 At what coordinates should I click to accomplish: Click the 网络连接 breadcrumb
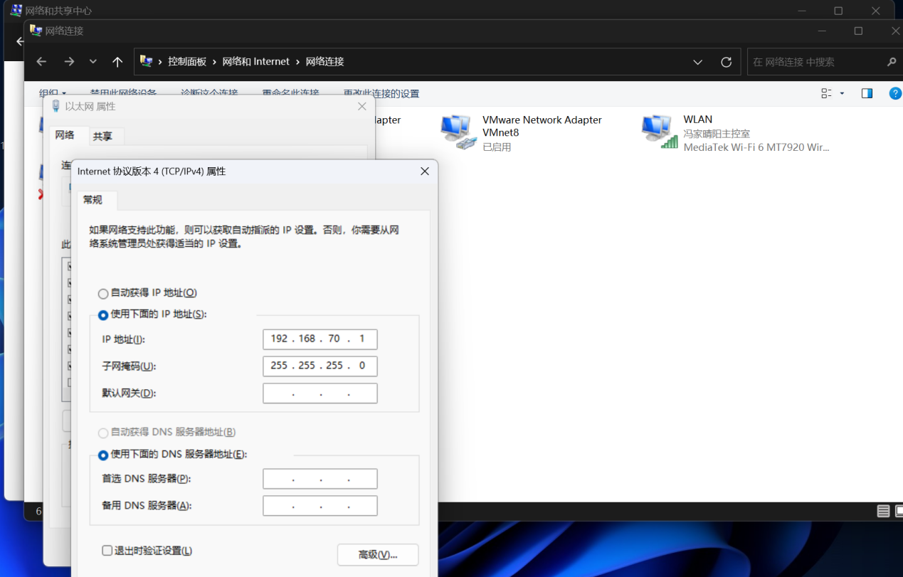[325, 62]
